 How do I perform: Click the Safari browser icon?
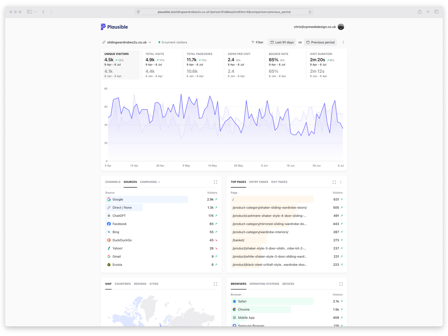[x=234, y=301]
